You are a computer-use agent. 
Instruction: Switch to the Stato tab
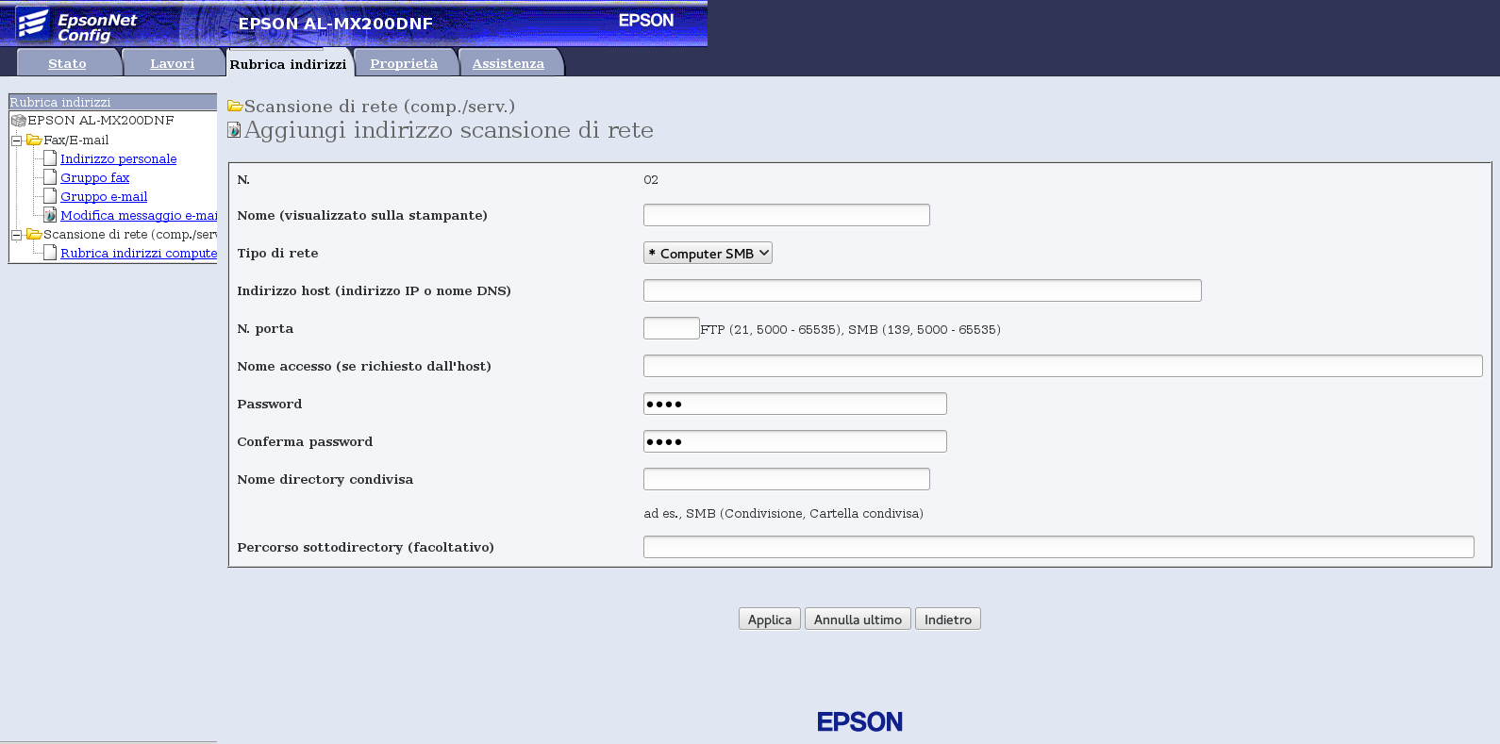(x=67, y=63)
